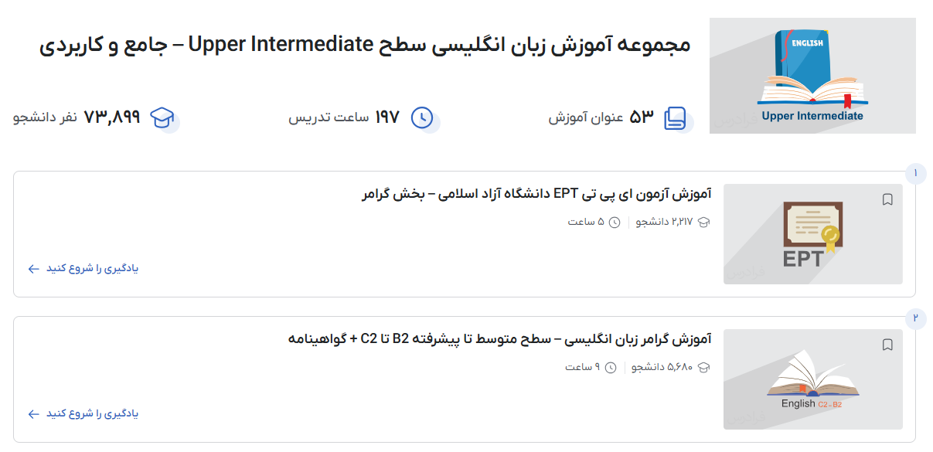Screen dimensions: 933x452
Task: Open the B2 to C2 grammar course title
Action: 499,338
